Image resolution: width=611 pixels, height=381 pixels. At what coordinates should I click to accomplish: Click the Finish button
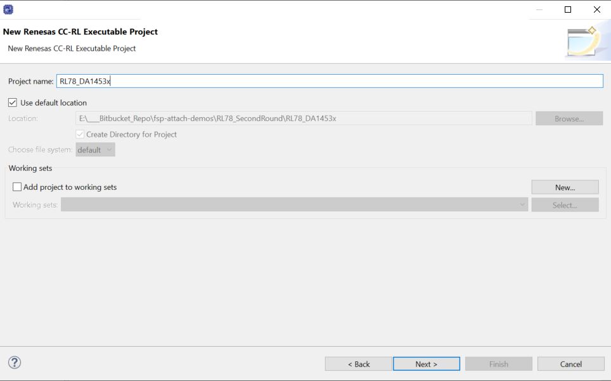click(499, 364)
